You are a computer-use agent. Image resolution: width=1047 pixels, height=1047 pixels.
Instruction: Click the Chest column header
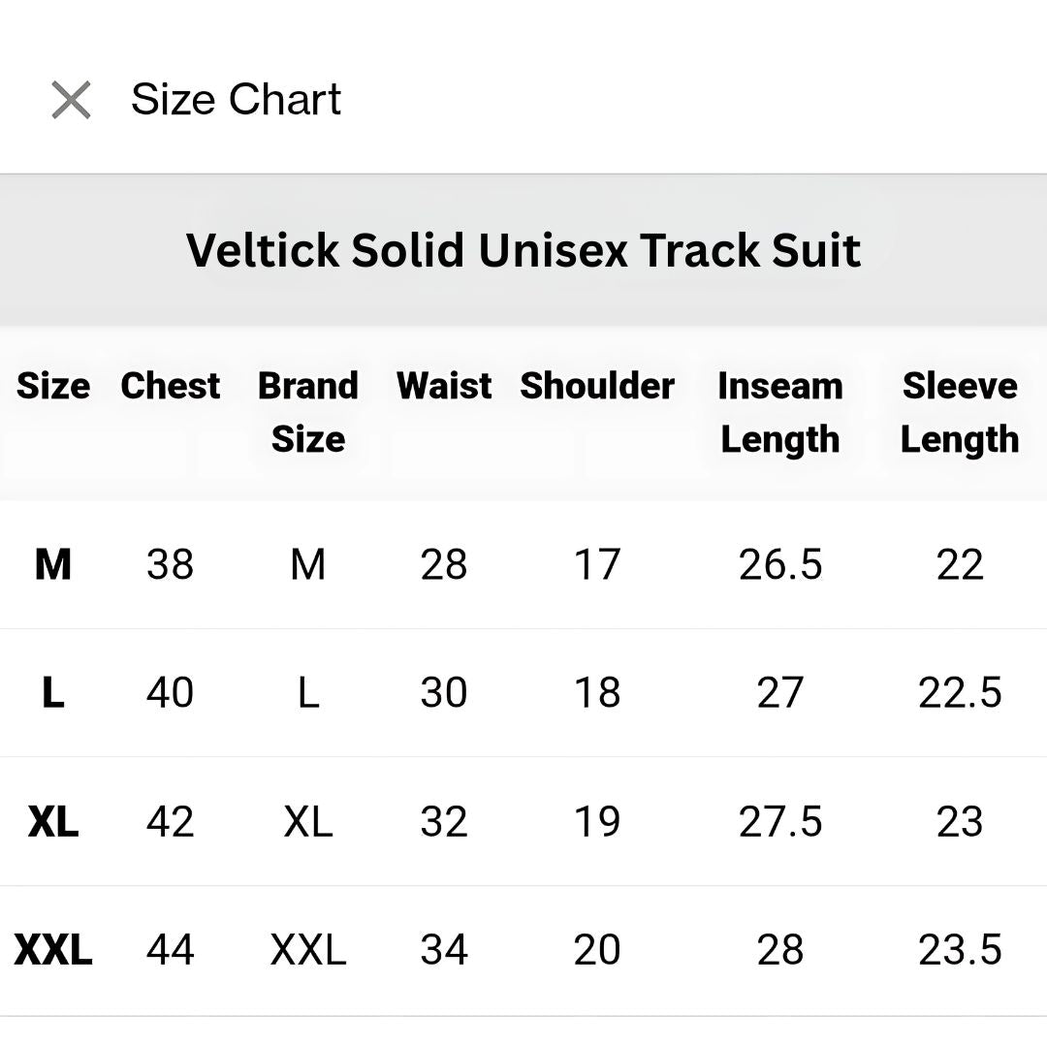(x=171, y=386)
